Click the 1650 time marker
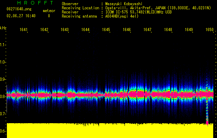Viewport: 217px width, 138px height. point(209,30)
